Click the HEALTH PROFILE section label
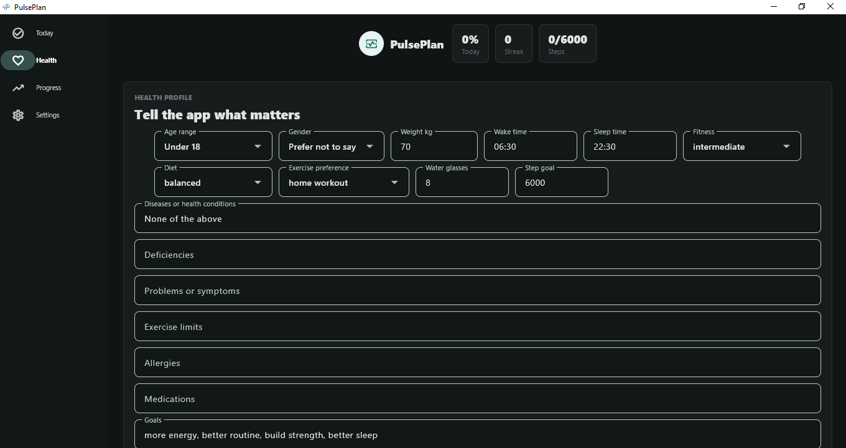This screenshot has width=846, height=448. tap(163, 98)
